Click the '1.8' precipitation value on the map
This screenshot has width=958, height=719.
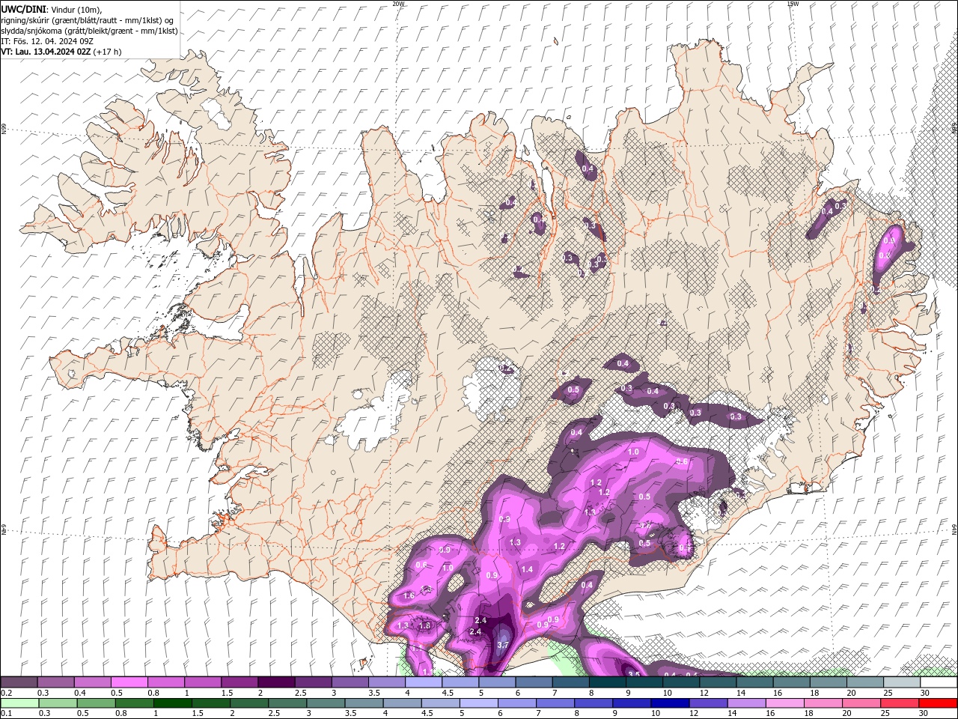425,625
